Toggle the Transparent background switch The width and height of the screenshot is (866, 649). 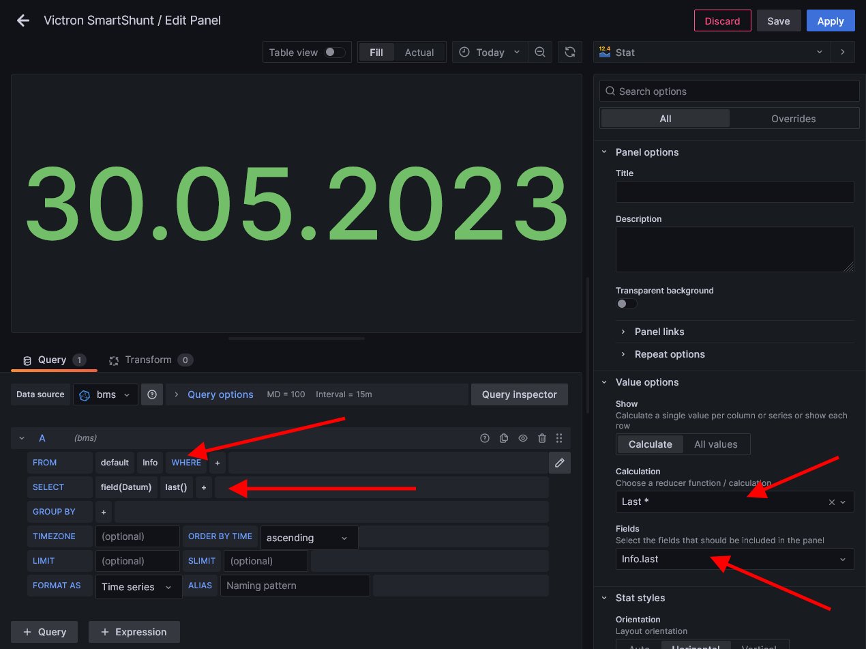(626, 304)
